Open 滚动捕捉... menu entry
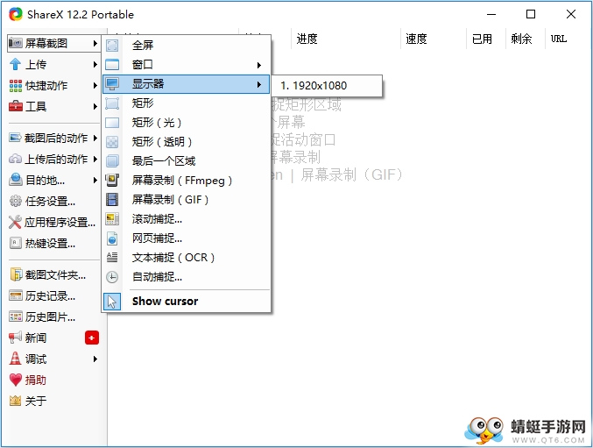Image resolution: width=593 pixels, height=448 pixels. (x=187, y=218)
